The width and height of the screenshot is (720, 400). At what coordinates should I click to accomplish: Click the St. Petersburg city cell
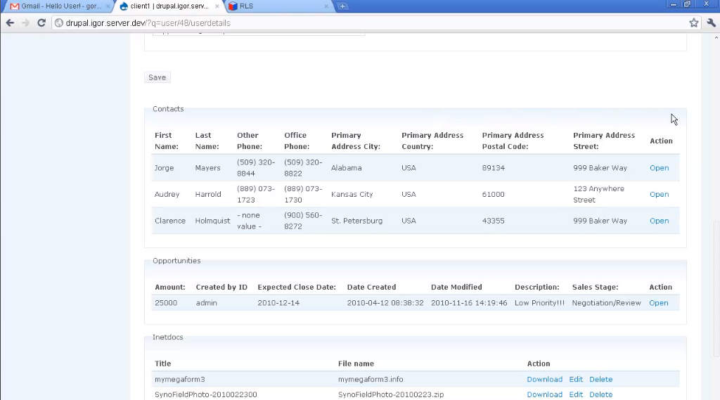click(356, 221)
